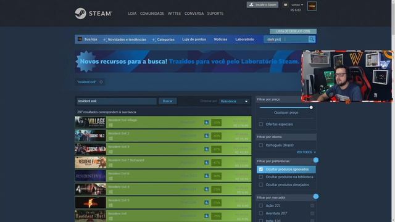Open the Resident Evil 7 Biohazard result
395x222 pixels.
pyautogui.click(x=163, y=162)
